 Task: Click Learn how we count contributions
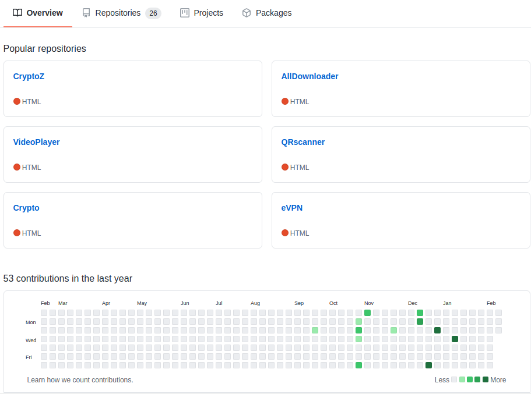click(x=80, y=380)
